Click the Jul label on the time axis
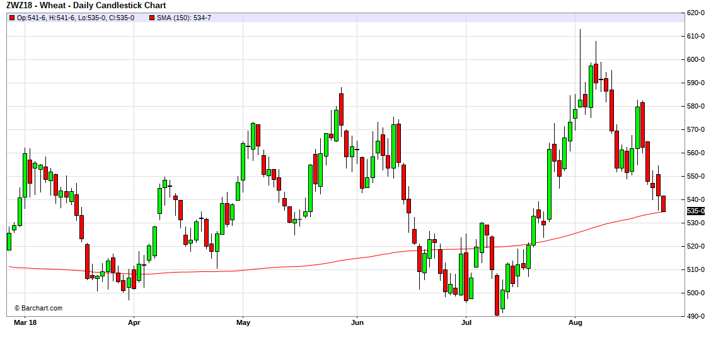Image resolution: width=711 pixels, height=342 pixels. (466, 322)
